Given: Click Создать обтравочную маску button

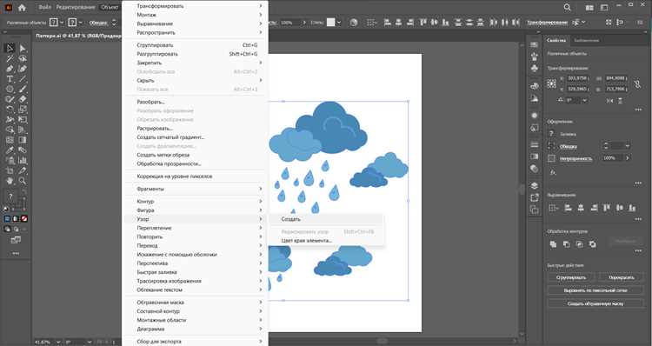Looking at the screenshot, I should point(595,303).
